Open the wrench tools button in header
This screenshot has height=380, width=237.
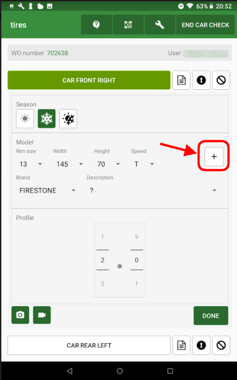tap(160, 25)
